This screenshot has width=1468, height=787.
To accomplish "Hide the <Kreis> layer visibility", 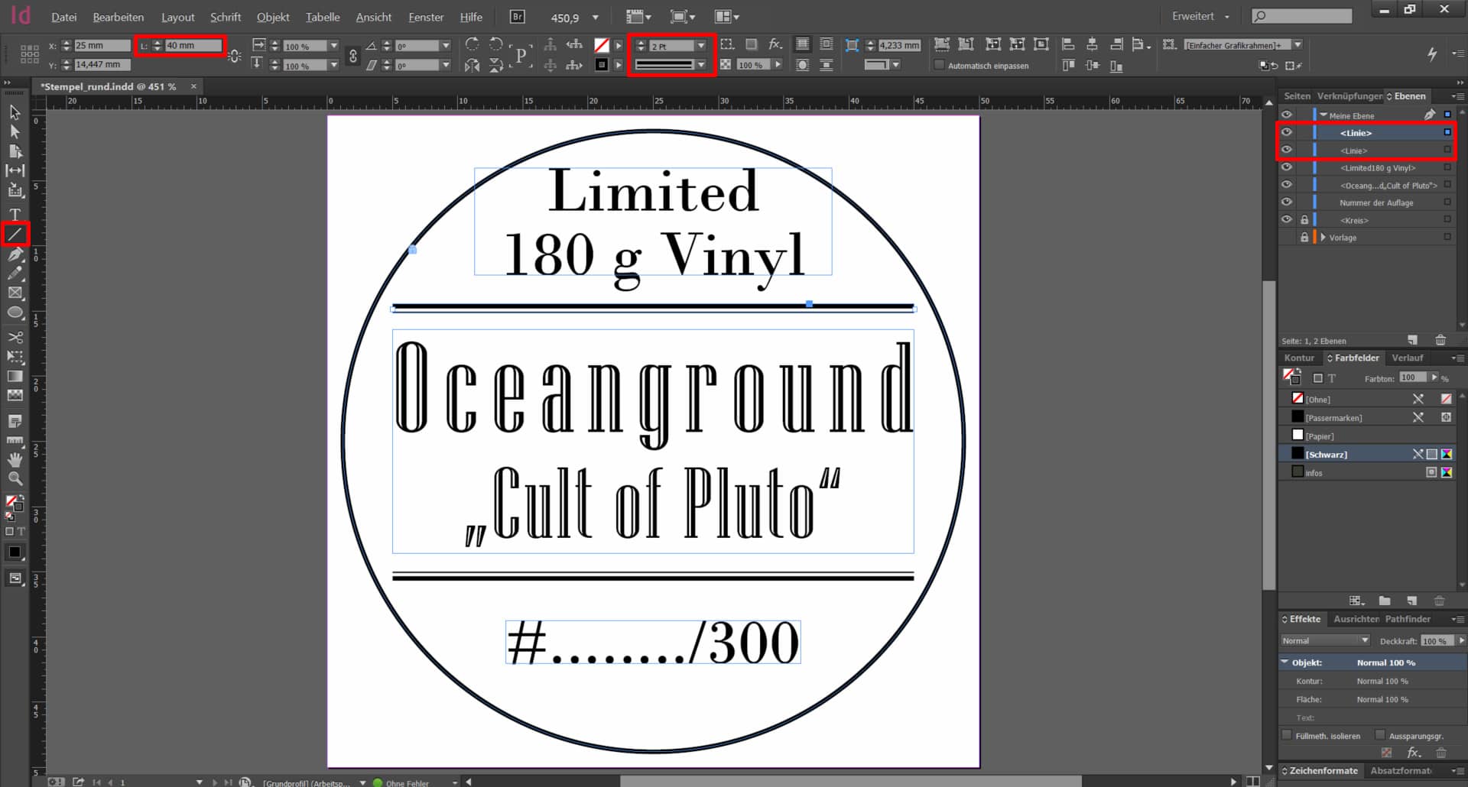I will (1287, 219).
